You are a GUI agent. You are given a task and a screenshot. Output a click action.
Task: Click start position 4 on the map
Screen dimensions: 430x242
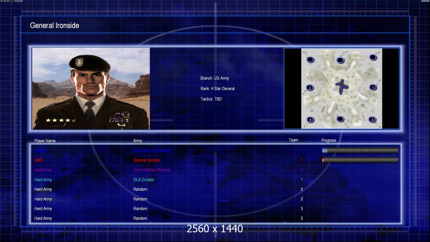[x=310, y=119]
